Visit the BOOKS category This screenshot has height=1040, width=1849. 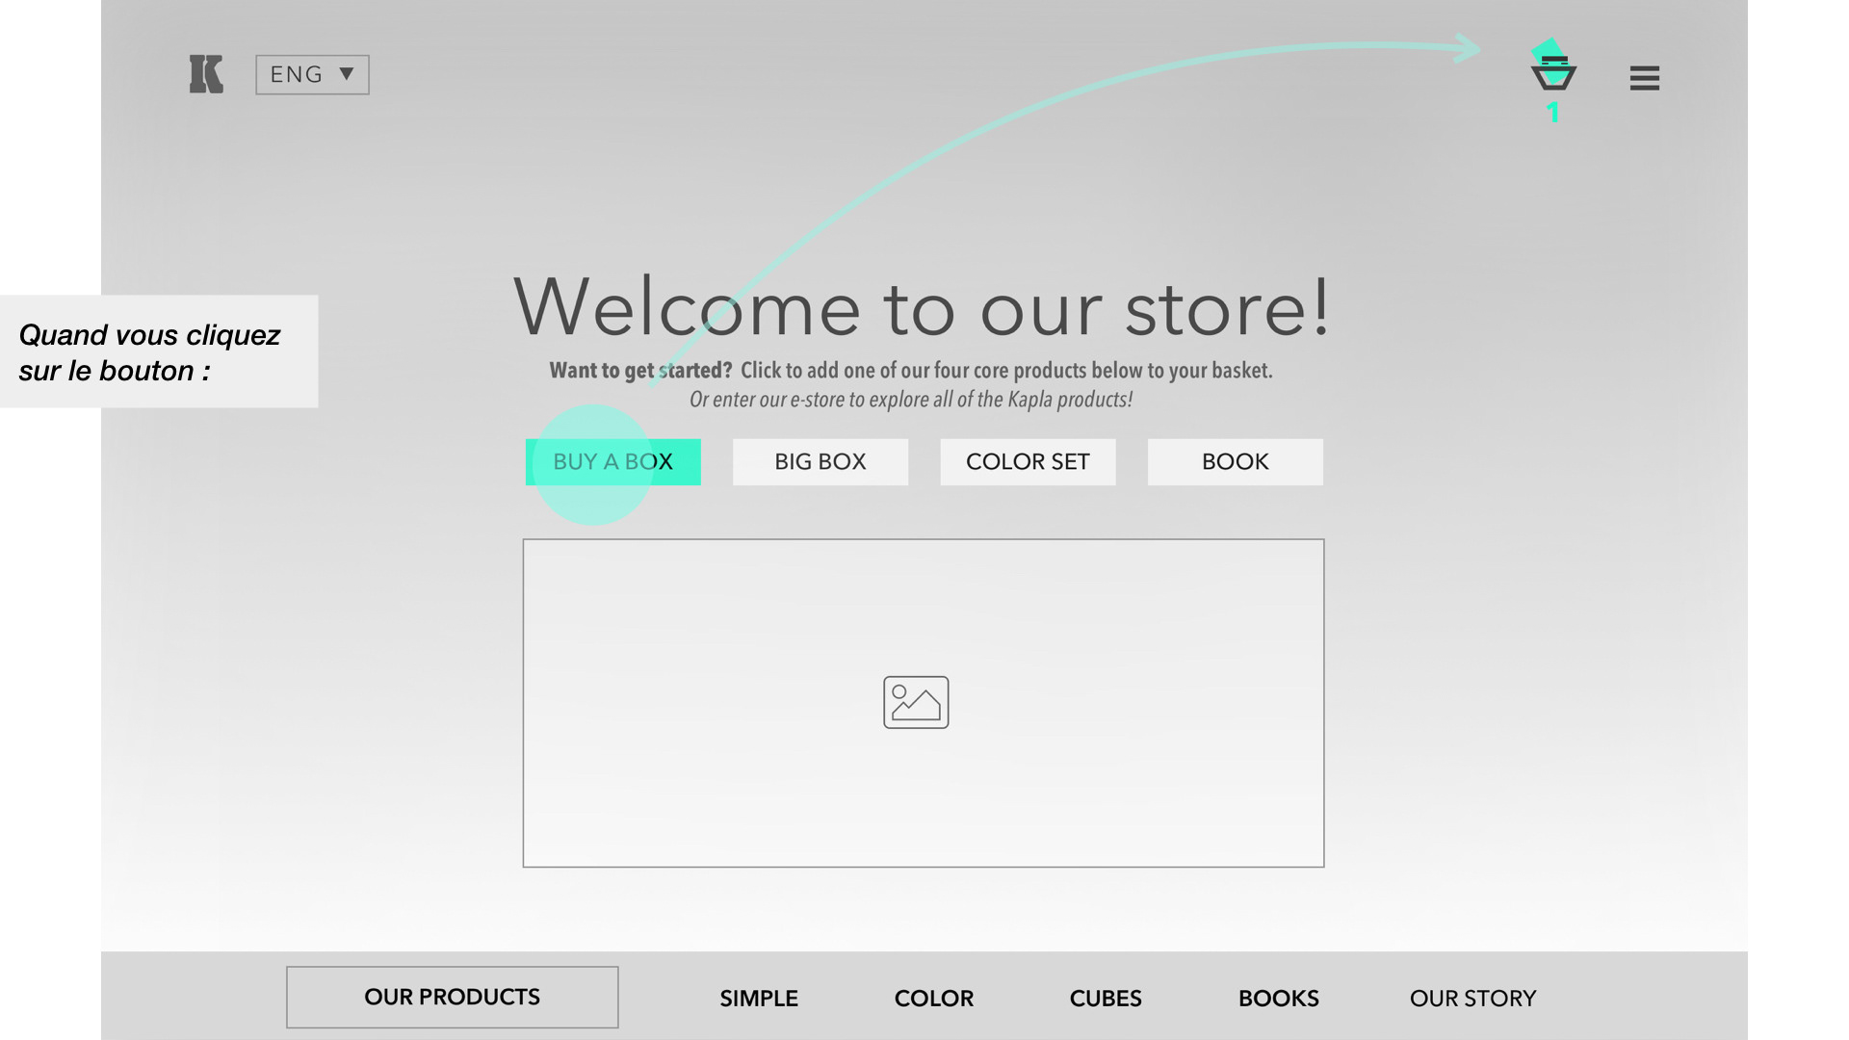tap(1278, 999)
